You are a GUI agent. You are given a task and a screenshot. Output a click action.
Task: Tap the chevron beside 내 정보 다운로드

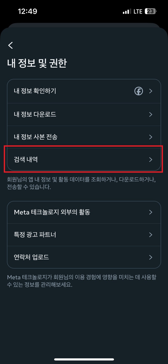click(151, 115)
